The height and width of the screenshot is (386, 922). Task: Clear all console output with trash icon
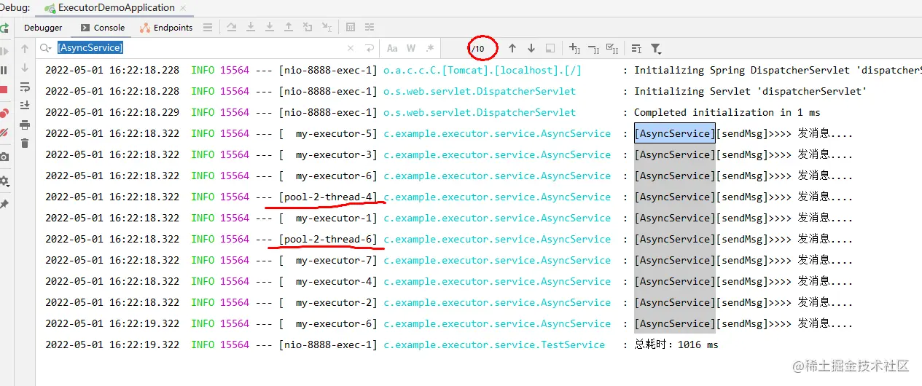coord(25,143)
